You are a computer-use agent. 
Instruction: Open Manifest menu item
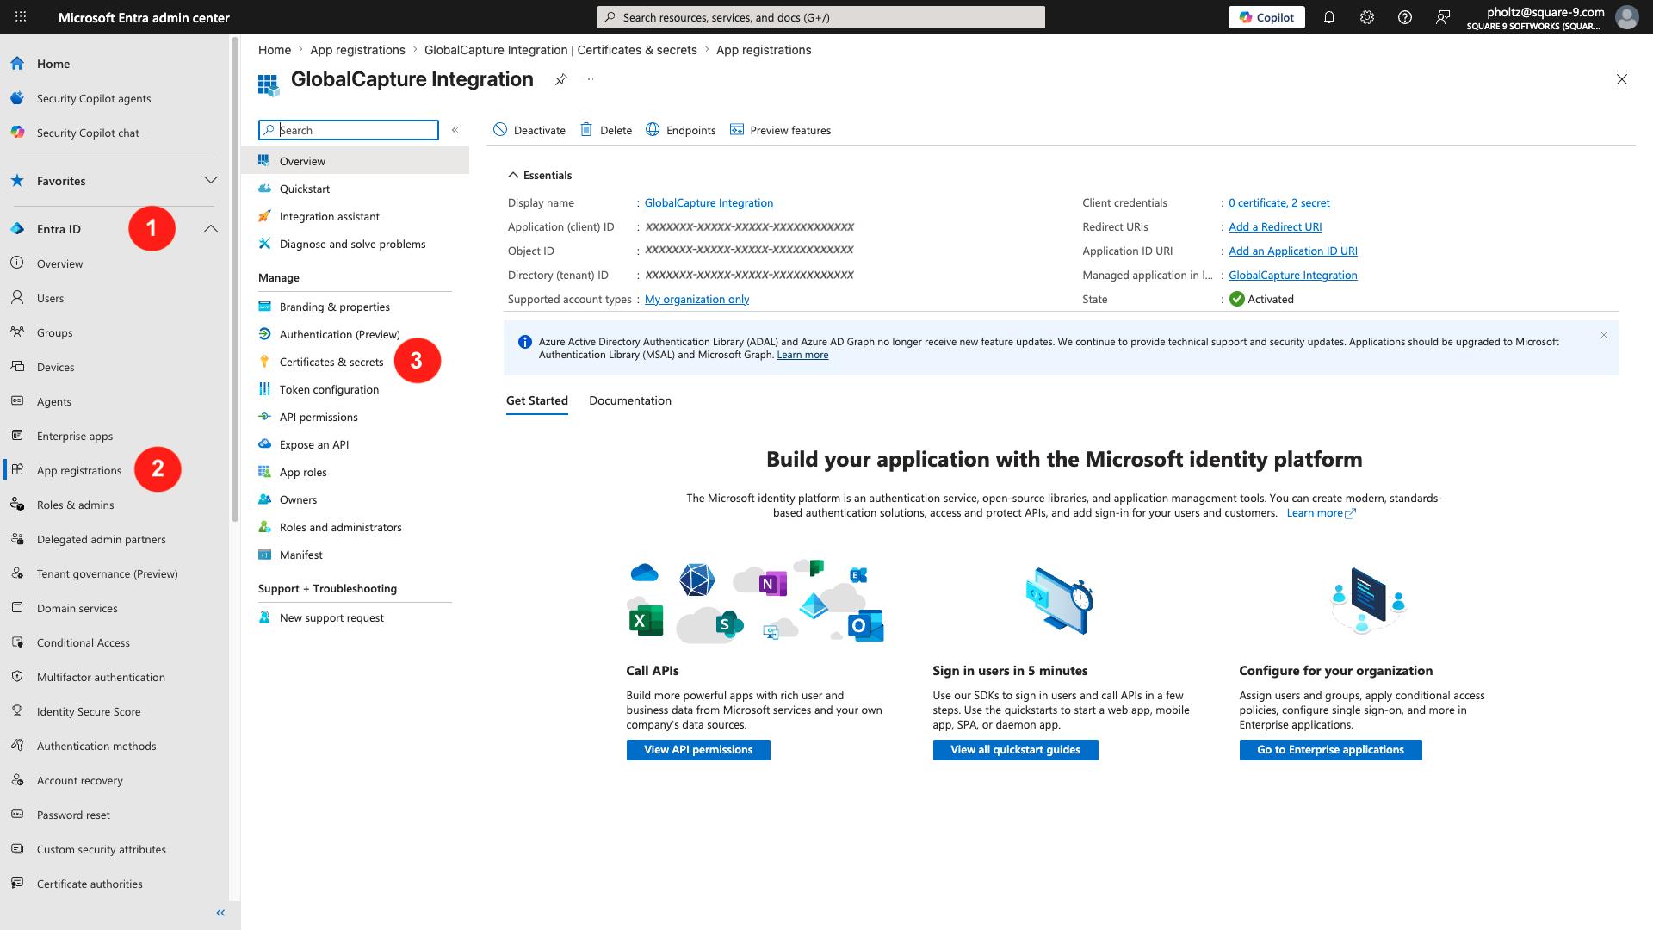pyautogui.click(x=301, y=555)
